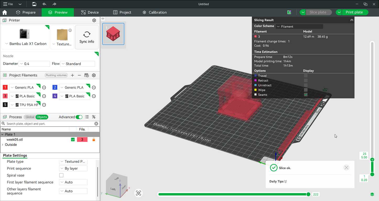This screenshot has height=201, width=379.
Task: Click the Undo arrow icon
Action: (x=44, y=4)
